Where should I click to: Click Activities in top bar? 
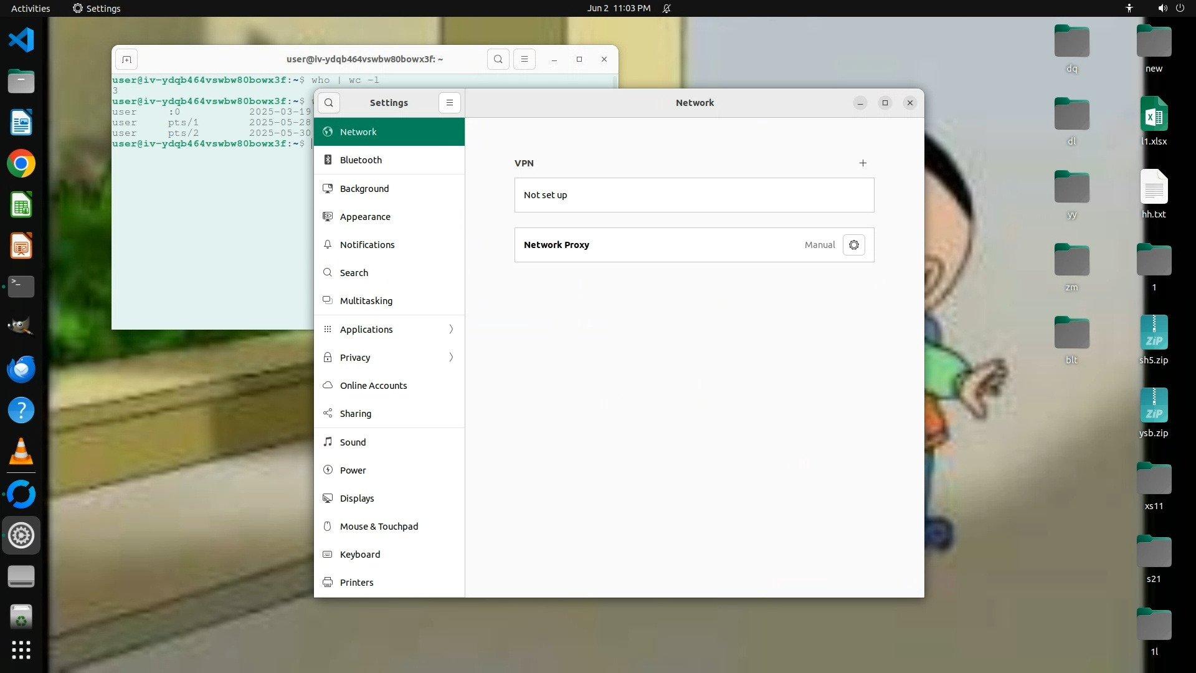click(31, 8)
